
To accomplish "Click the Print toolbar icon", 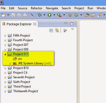I will click(x=25, y=15).
